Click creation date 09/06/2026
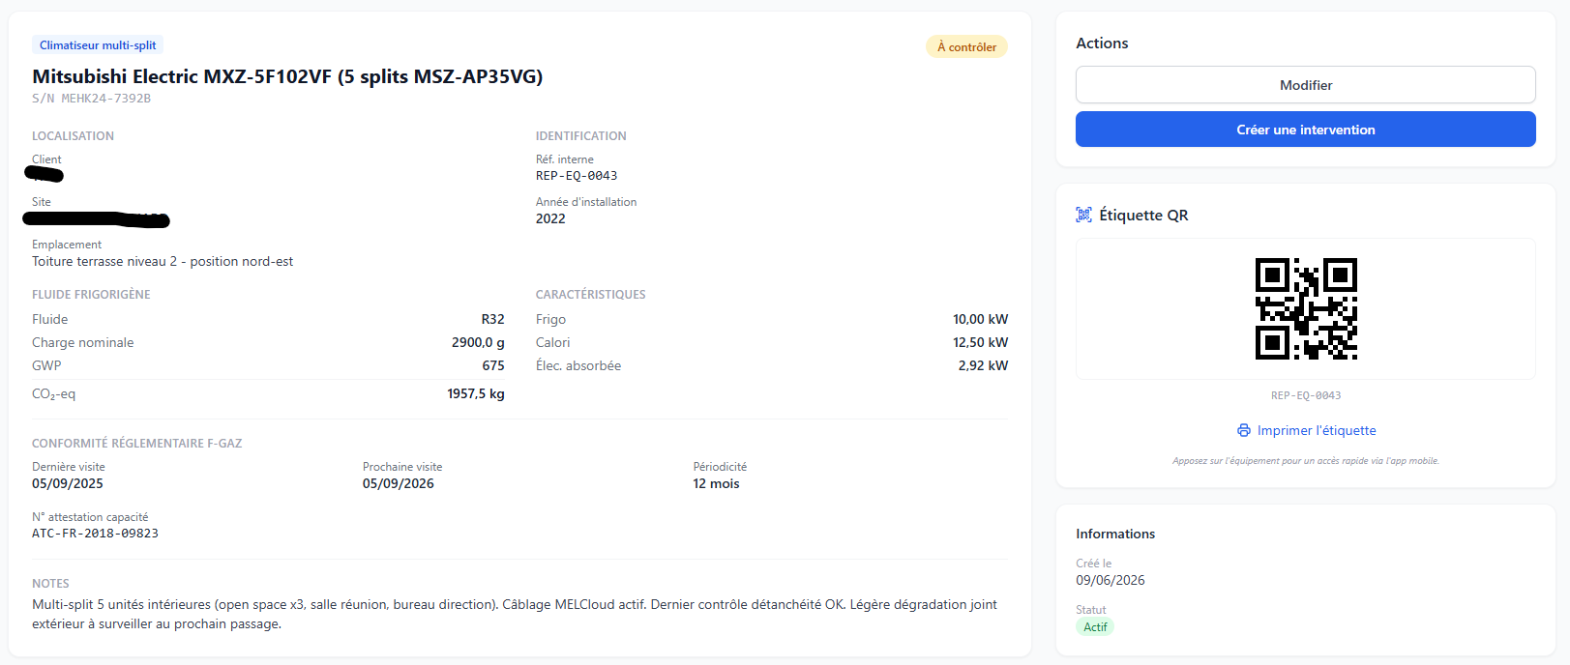 pyautogui.click(x=1111, y=580)
